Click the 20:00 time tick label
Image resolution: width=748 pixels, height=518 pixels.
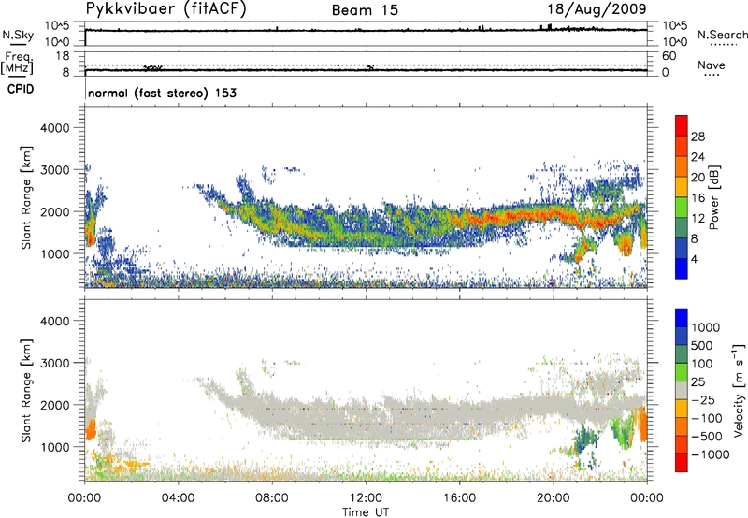554,498
